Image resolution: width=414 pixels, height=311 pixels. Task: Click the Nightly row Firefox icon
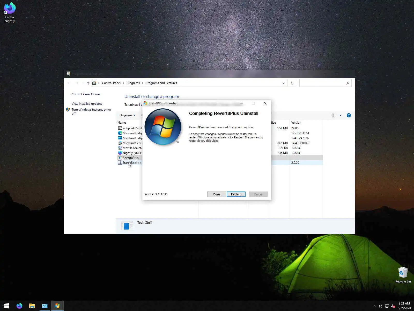(120, 153)
